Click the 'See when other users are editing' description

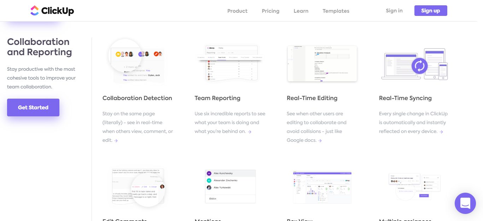click(x=316, y=127)
